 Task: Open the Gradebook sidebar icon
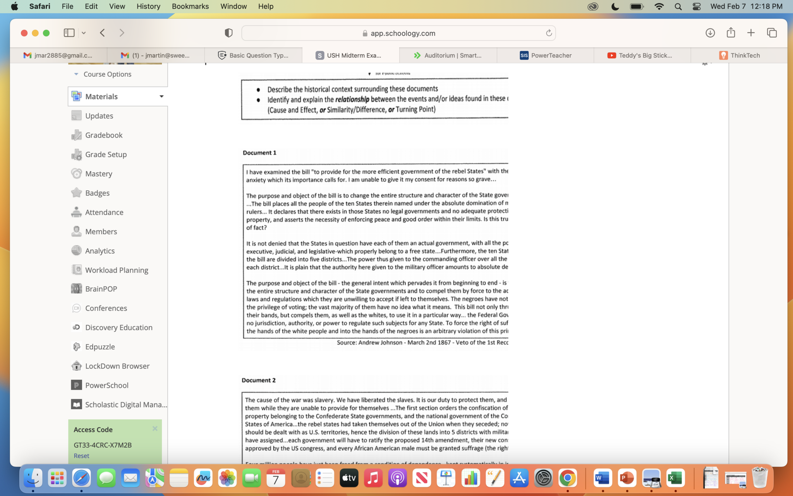pos(76,135)
